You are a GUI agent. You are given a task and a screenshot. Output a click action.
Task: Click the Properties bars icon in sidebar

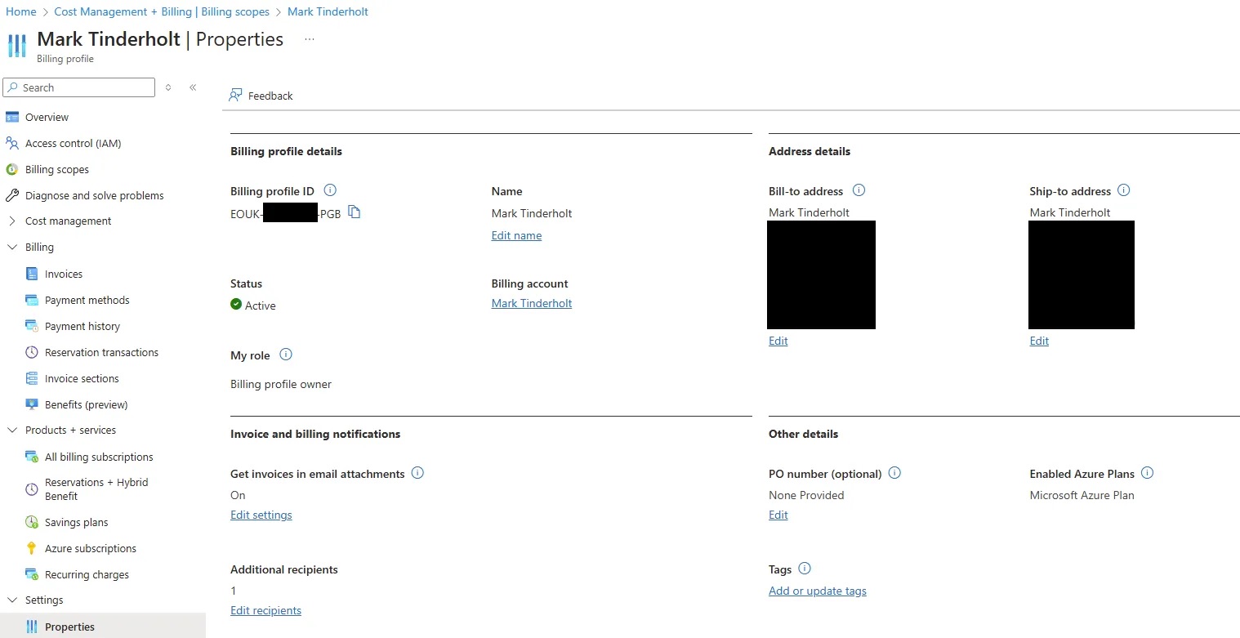pyautogui.click(x=32, y=627)
